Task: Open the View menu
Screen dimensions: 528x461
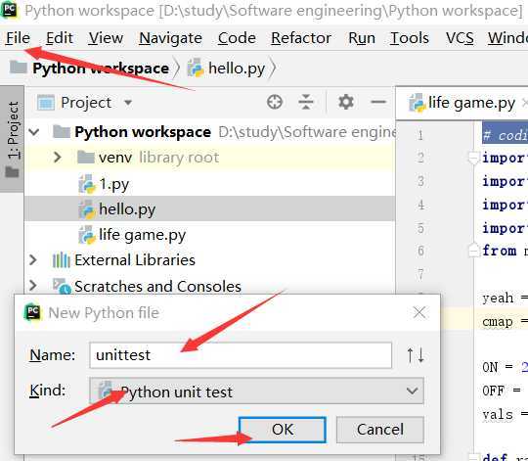Action: 106,38
